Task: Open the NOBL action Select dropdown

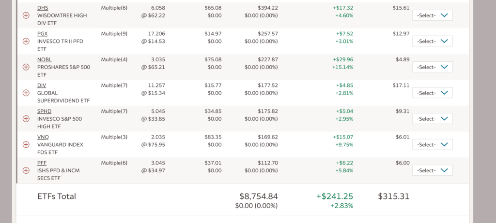Action: click(432, 67)
